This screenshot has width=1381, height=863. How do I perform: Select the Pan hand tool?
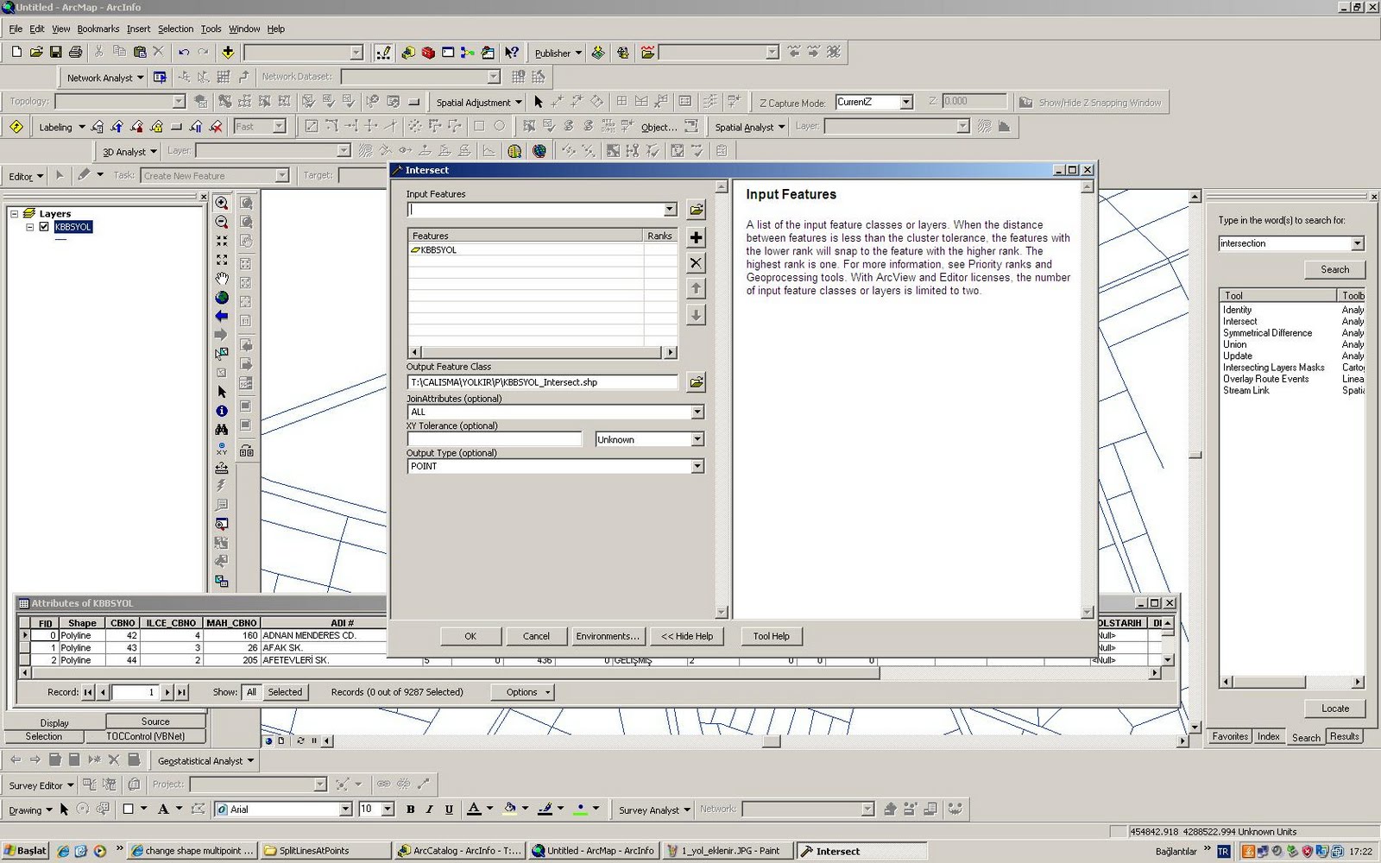[222, 279]
